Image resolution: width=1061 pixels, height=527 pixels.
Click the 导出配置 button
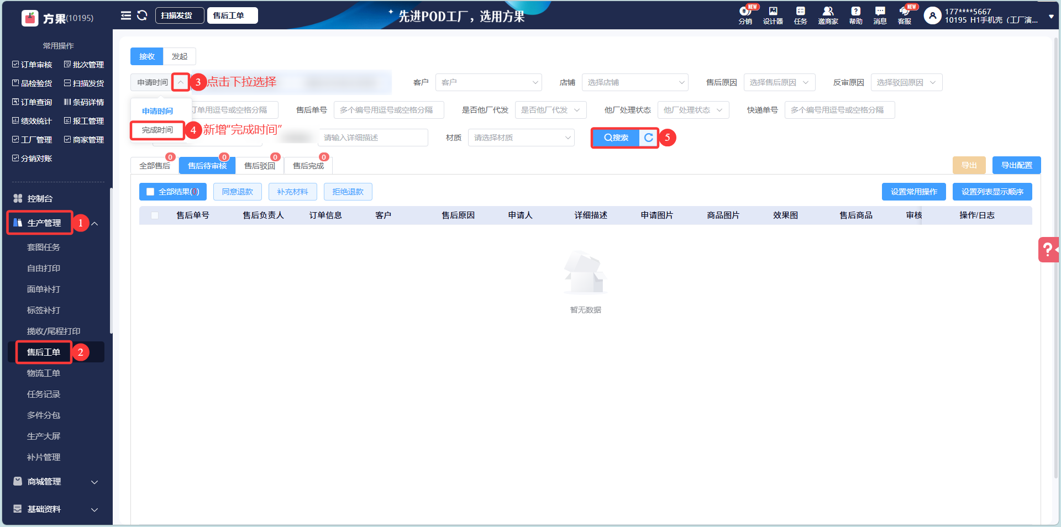1016,165
